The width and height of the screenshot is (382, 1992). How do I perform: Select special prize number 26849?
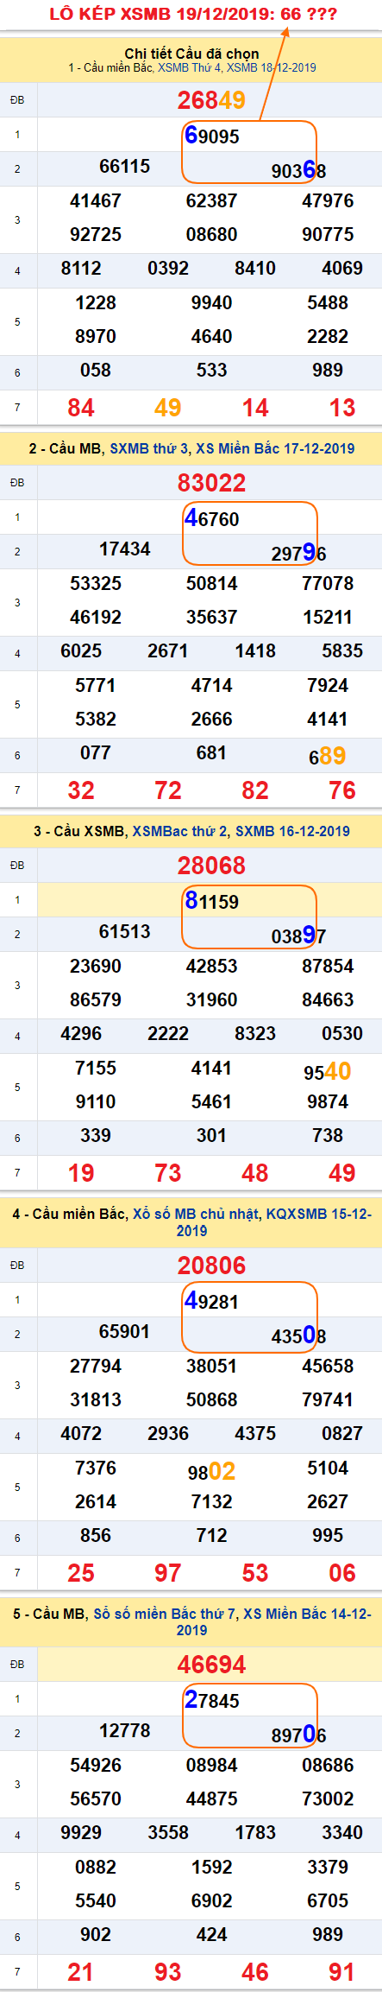[x=211, y=100]
